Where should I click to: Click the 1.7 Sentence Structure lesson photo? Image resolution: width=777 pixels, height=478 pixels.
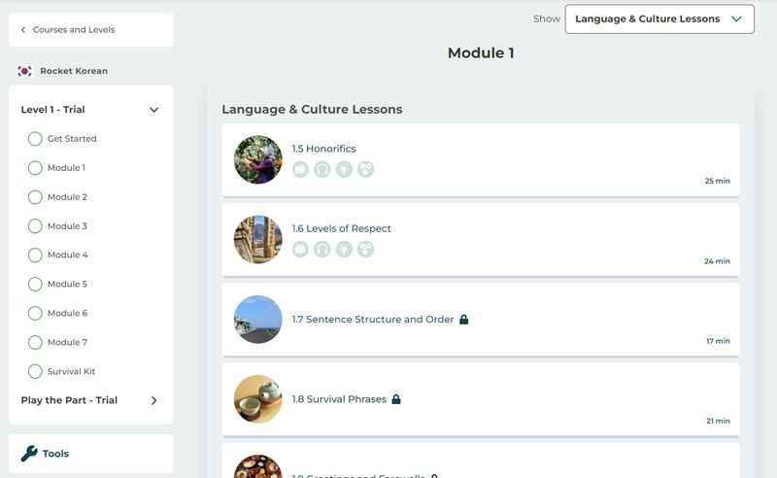258,320
